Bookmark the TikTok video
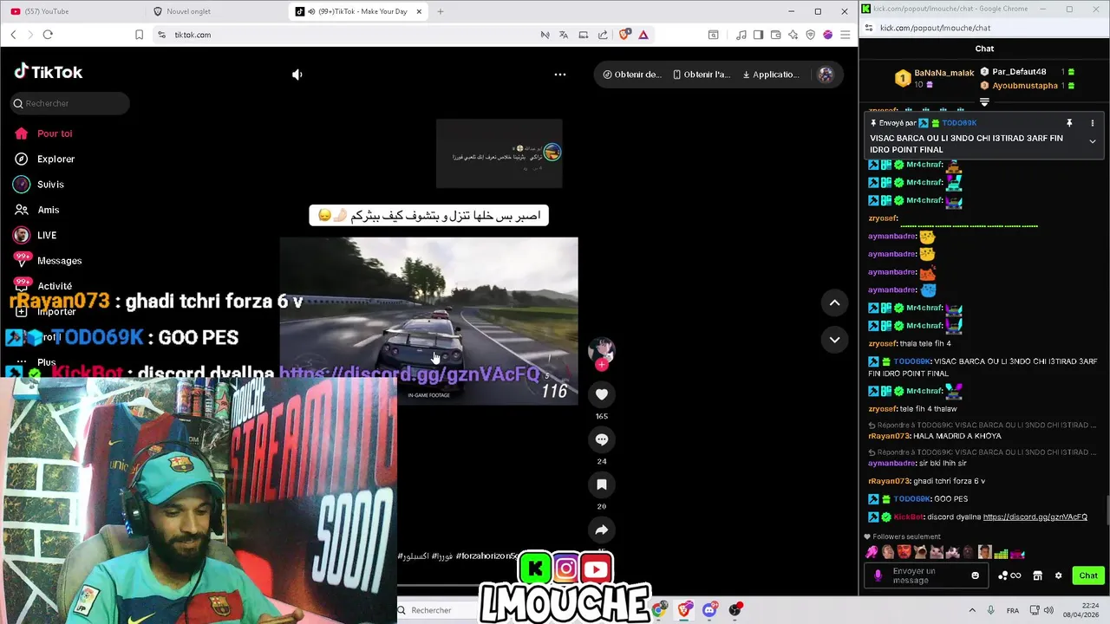Viewport: 1110px width, 624px height. pos(602,484)
